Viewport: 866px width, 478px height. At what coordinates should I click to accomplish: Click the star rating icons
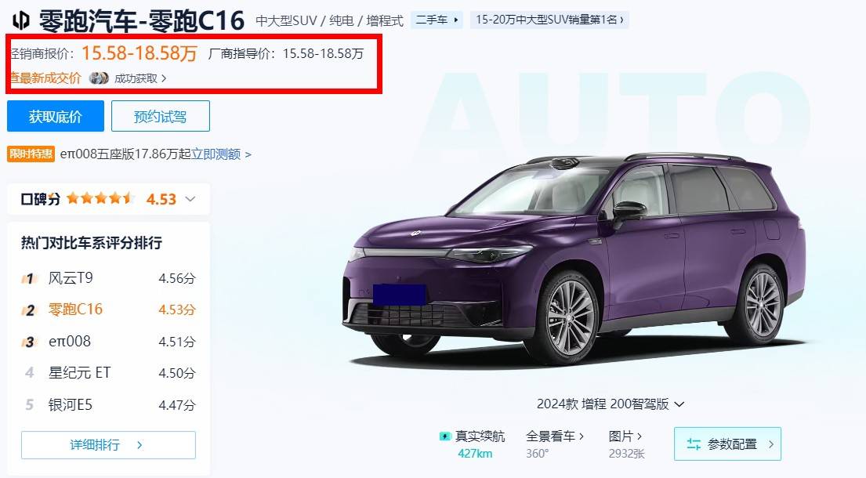coord(100,199)
